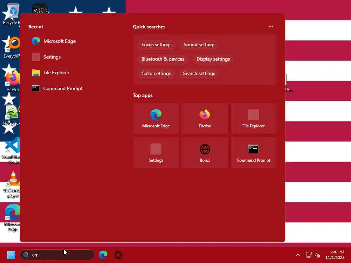Select Sound settings quick search
Image resolution: width=351 pixels, height=263 pixels.
[199, 45]
